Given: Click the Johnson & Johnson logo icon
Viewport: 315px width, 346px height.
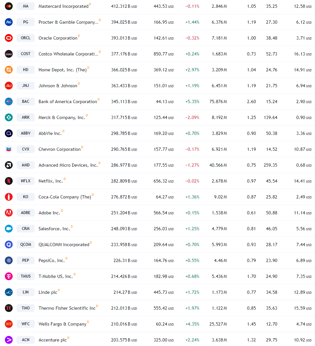Looking at the screenshot, I should (x=9, y=86).
